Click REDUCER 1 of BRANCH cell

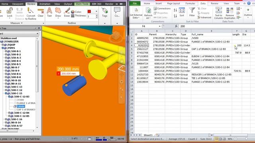point(212,74)
